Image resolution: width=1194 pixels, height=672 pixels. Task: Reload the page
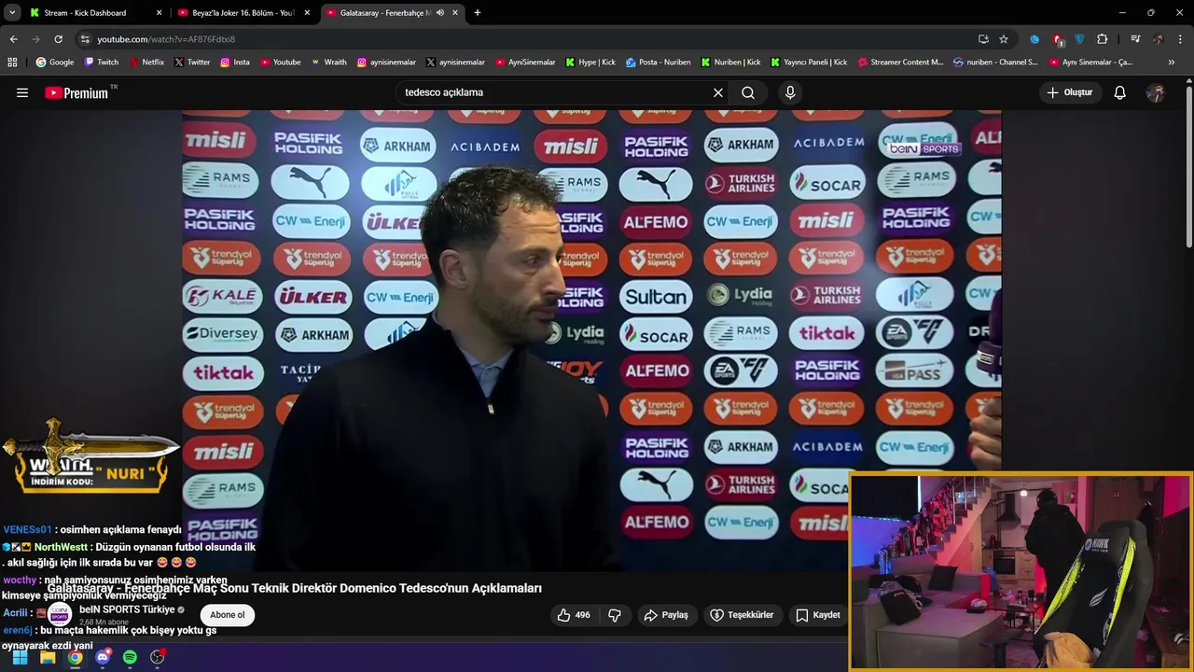[58, 39]
